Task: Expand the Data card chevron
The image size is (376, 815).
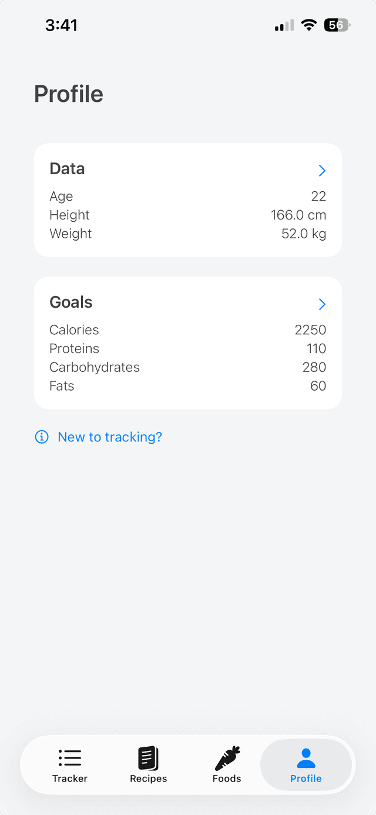Action: click(322, 171)
